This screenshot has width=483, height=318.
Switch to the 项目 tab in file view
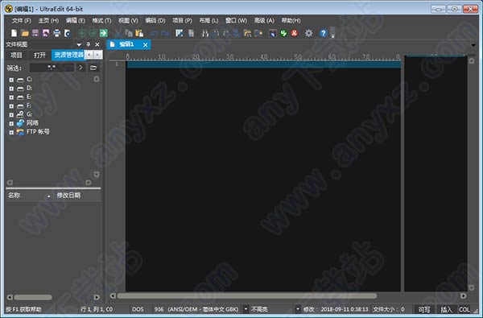16,56
